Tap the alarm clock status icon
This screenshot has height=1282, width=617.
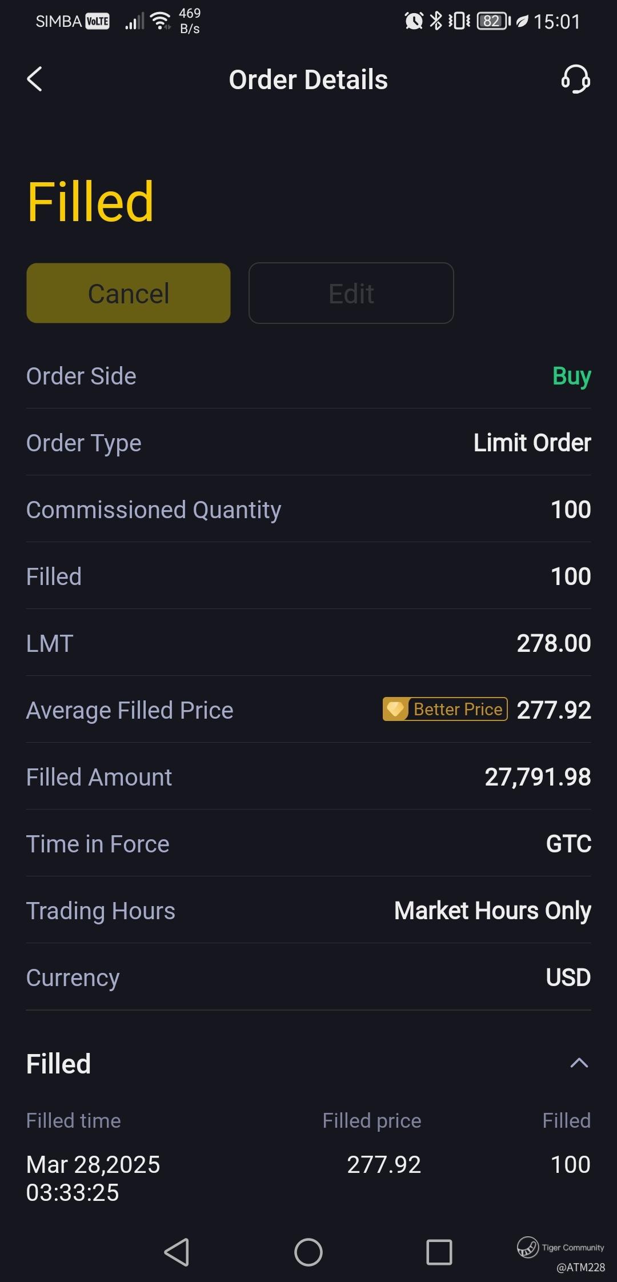pyautogui.click(x=414, y=22)
